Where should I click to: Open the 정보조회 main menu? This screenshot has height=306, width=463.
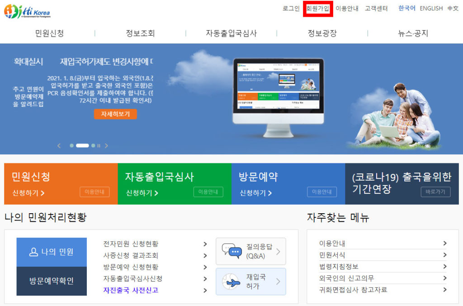[x=140, y=33]
